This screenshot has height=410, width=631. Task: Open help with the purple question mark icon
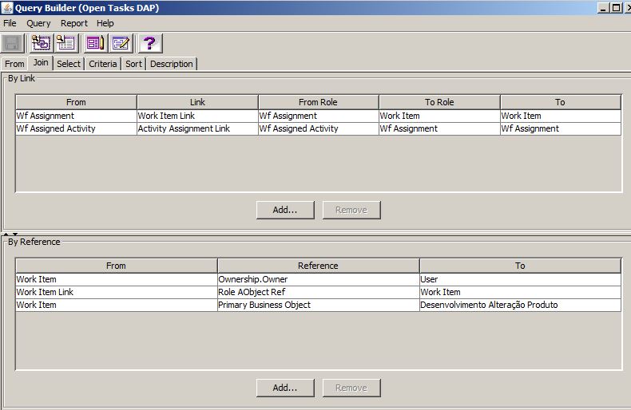point(149,43)
